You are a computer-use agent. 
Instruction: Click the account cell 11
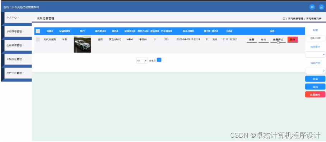pos(207,39)
